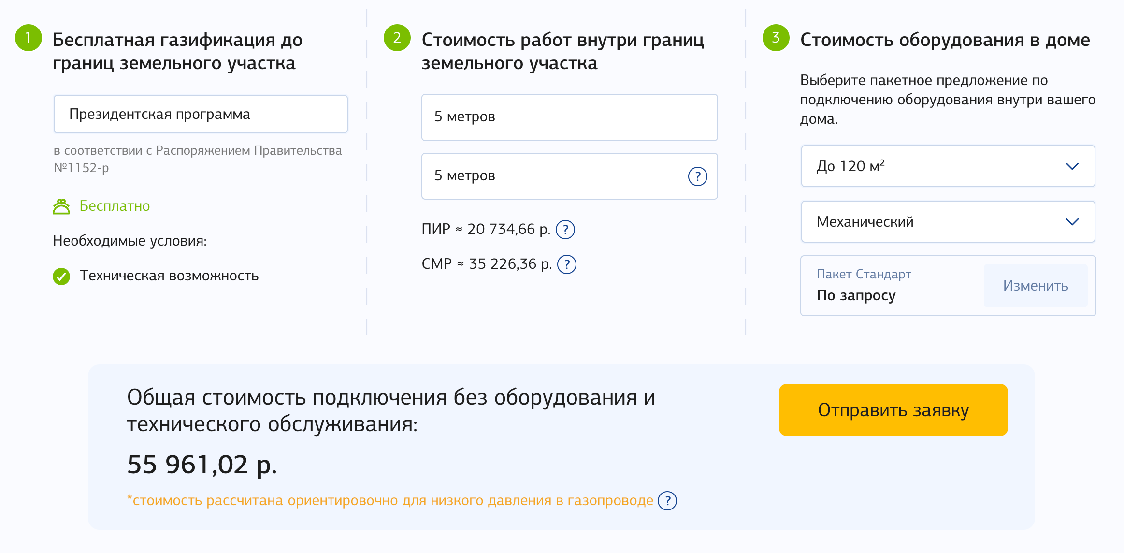The width and height of the screenshot is (1124, 553).
Task: Open help icon next to СМР cost
Action: point(566,264)
